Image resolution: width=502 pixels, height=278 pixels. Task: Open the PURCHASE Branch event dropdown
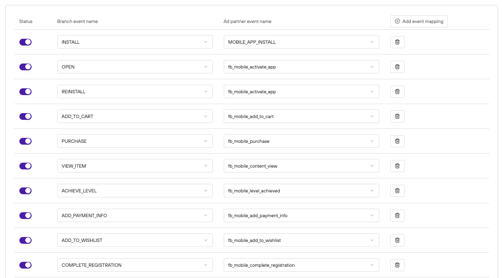tap(135, 141)
